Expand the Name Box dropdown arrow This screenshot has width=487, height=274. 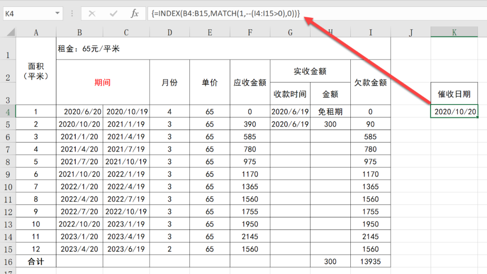(x=57, y=14)
